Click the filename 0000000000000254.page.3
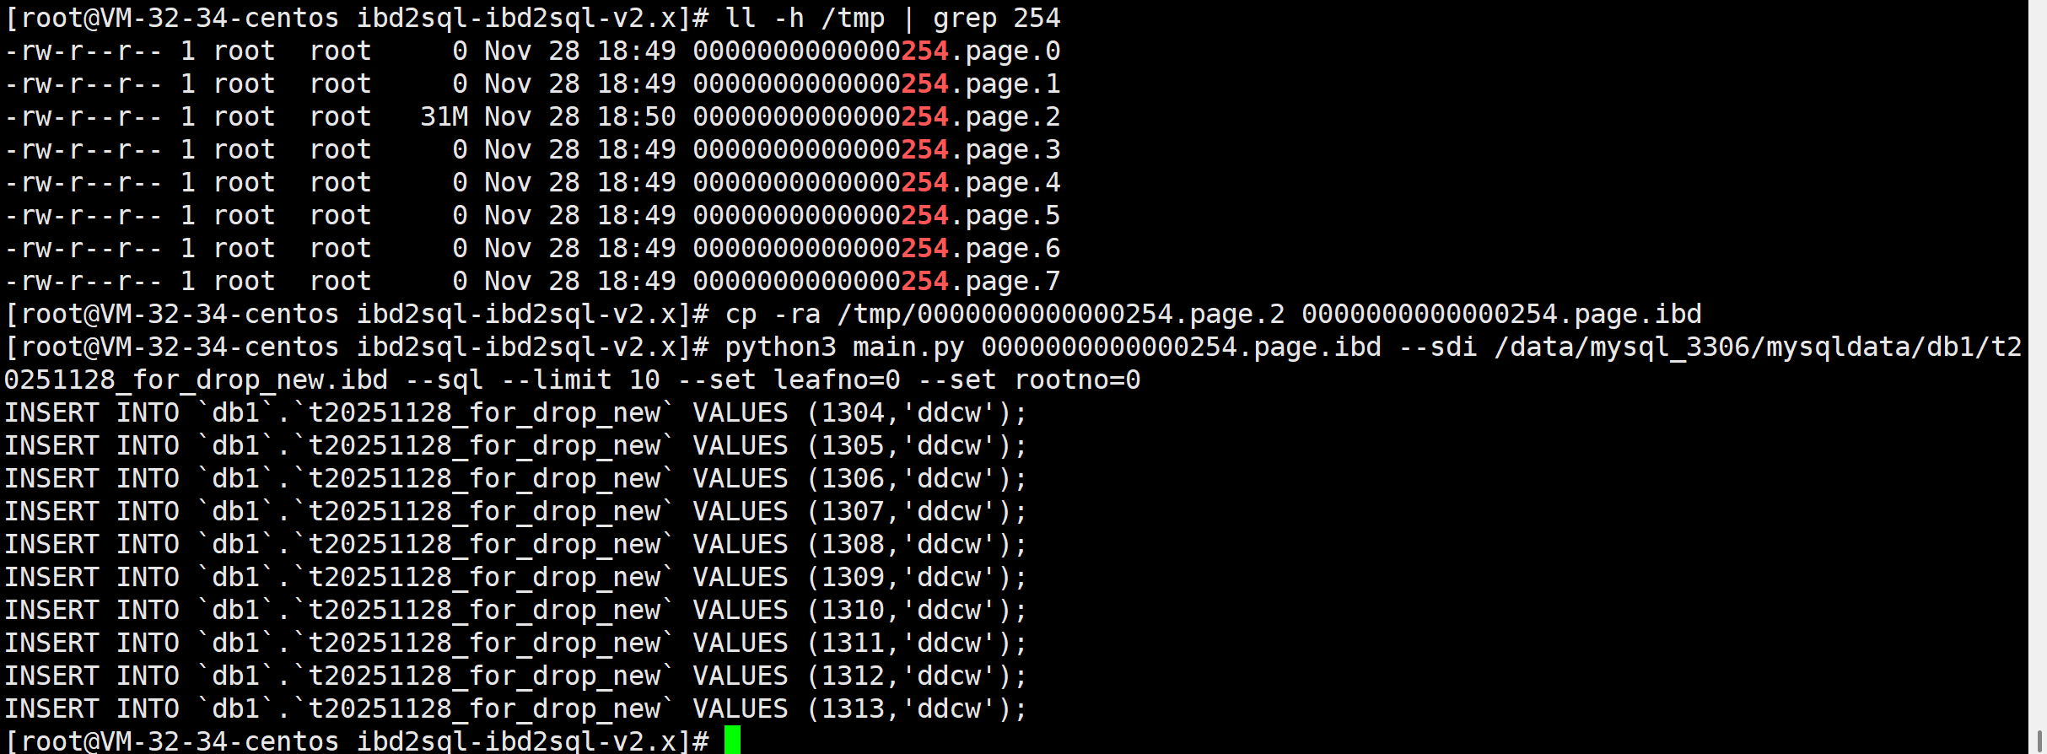The image size is (2047, 754). click(877, 150)
